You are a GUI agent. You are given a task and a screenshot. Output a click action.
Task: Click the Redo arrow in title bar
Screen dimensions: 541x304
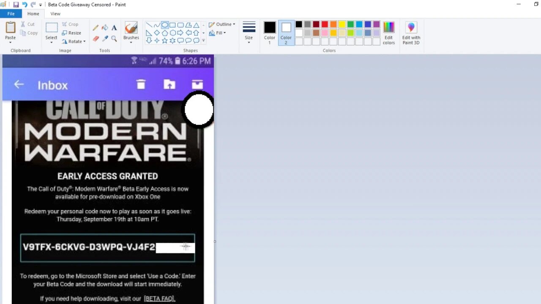(33, 5)
